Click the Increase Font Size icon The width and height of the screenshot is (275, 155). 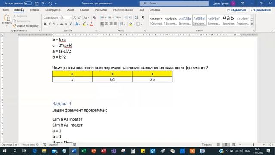(x=75, y=18)
